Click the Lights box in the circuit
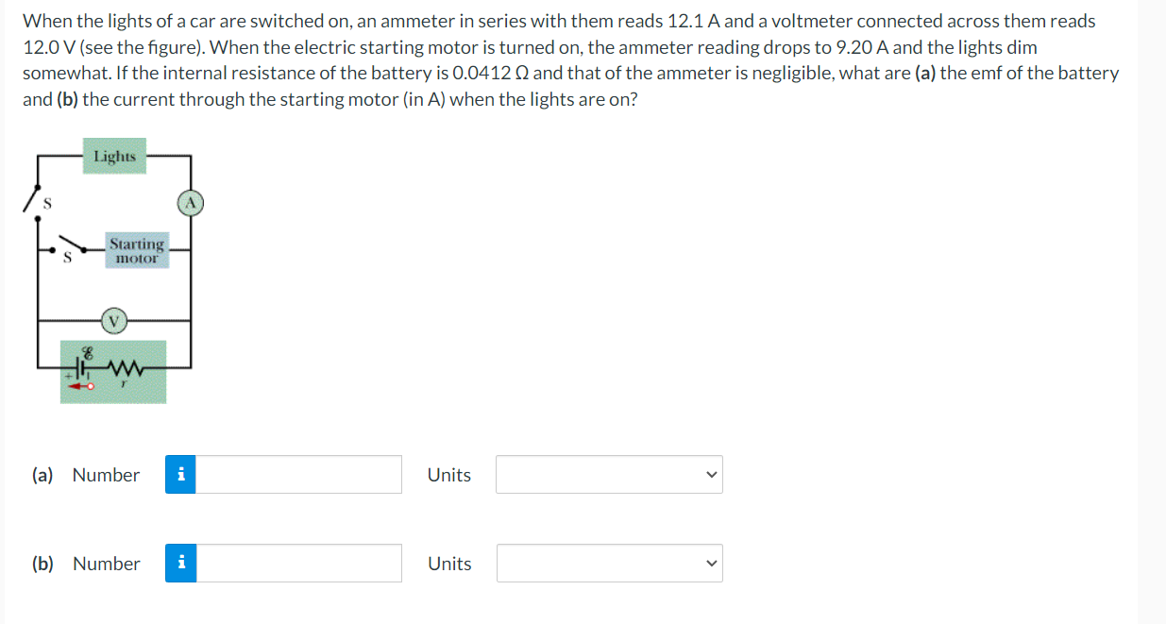This screenshot has width=1166, height=624. coord(115,157)
